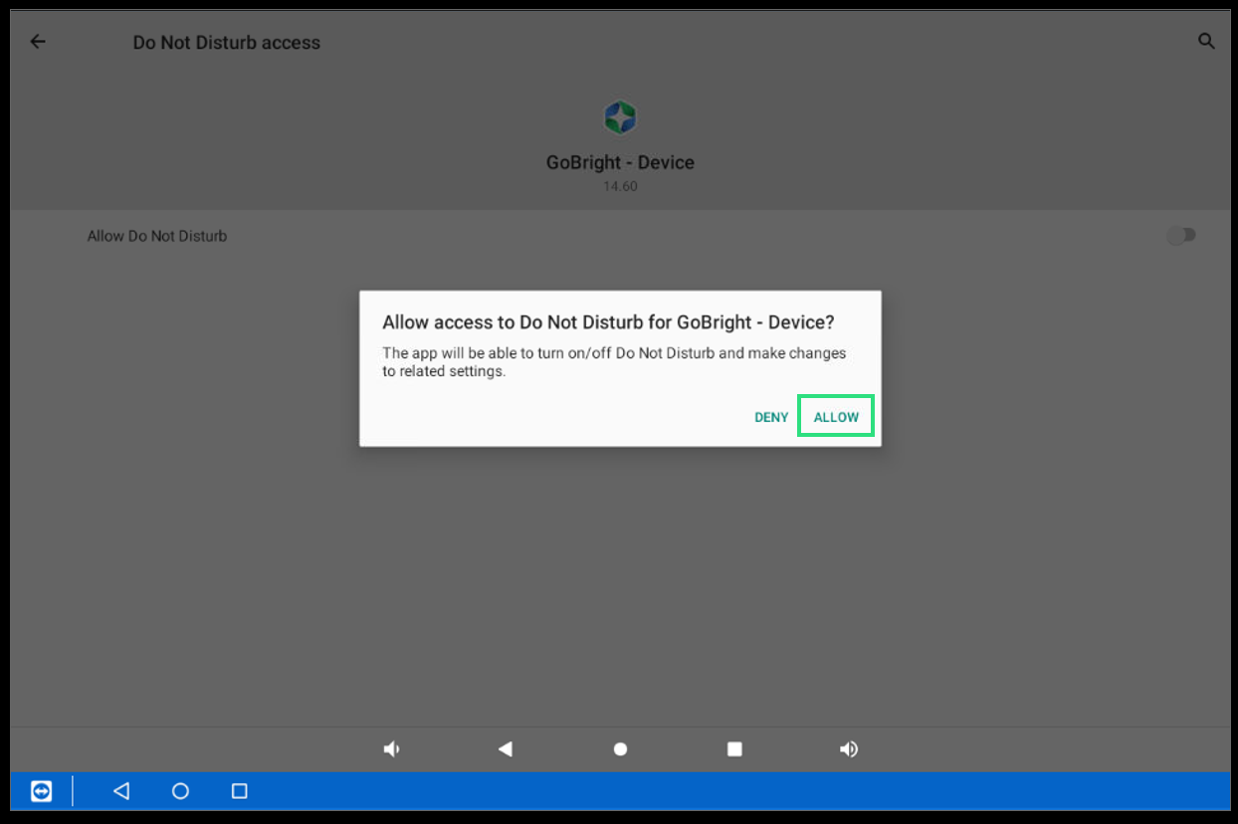Viewport: 1238px width, 824px height.
Task: Click outlined recents square in blue bar
Action: [x=239, y=791]
